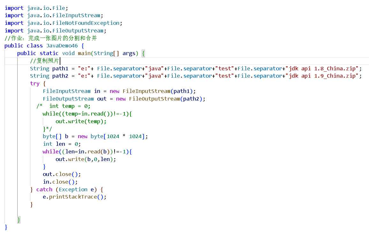This screenshot has width=369, height=232.
Task: Click the FileOutputStream import line
Action: 55,31
